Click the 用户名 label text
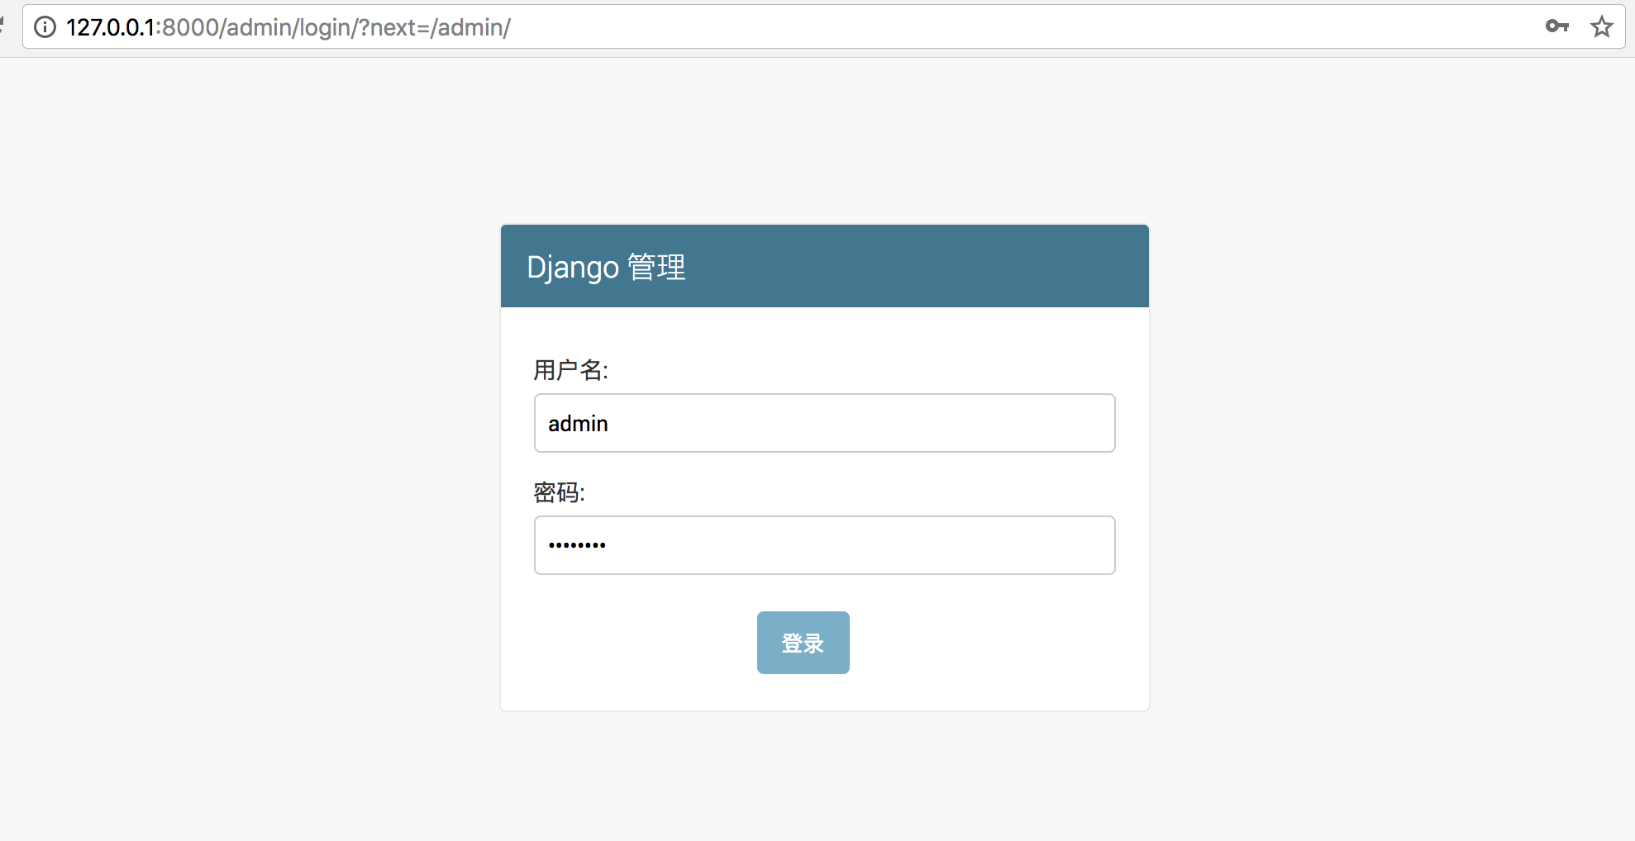The image size is (1635, 841). (570, 370)
